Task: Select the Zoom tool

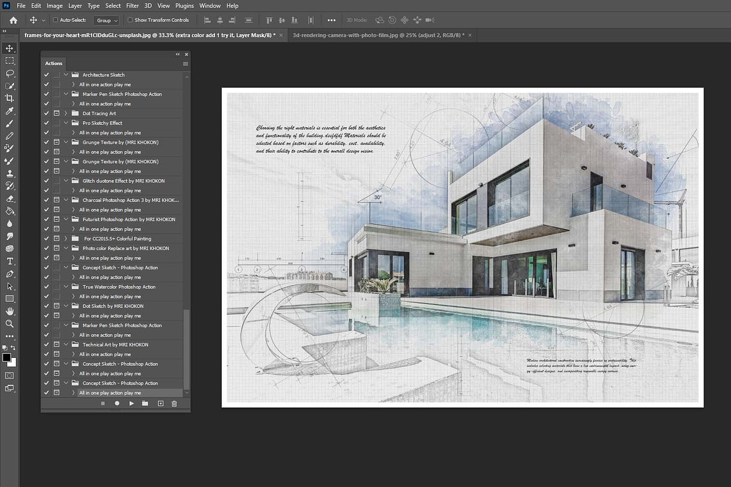Action: click(x=9, y=324)
